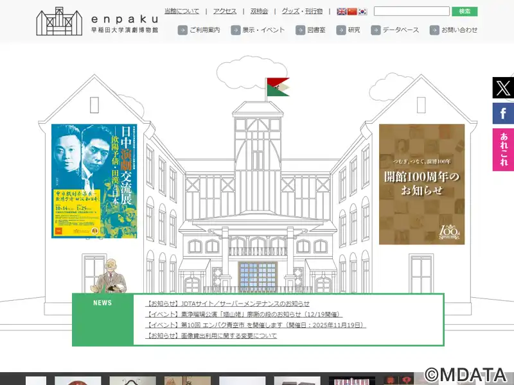
Task: Click arrow icon beside ご利用案内
Action: tap(182, 30)
